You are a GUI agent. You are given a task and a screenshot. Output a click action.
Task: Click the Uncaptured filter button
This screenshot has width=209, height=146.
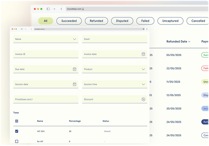[170, 21]
